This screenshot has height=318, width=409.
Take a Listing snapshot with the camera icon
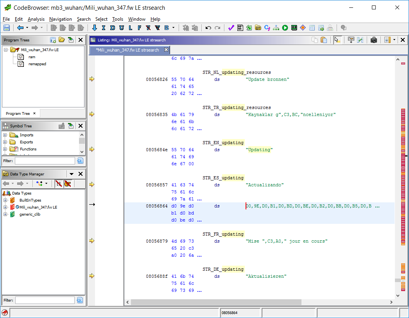click(x=374, y=40)
